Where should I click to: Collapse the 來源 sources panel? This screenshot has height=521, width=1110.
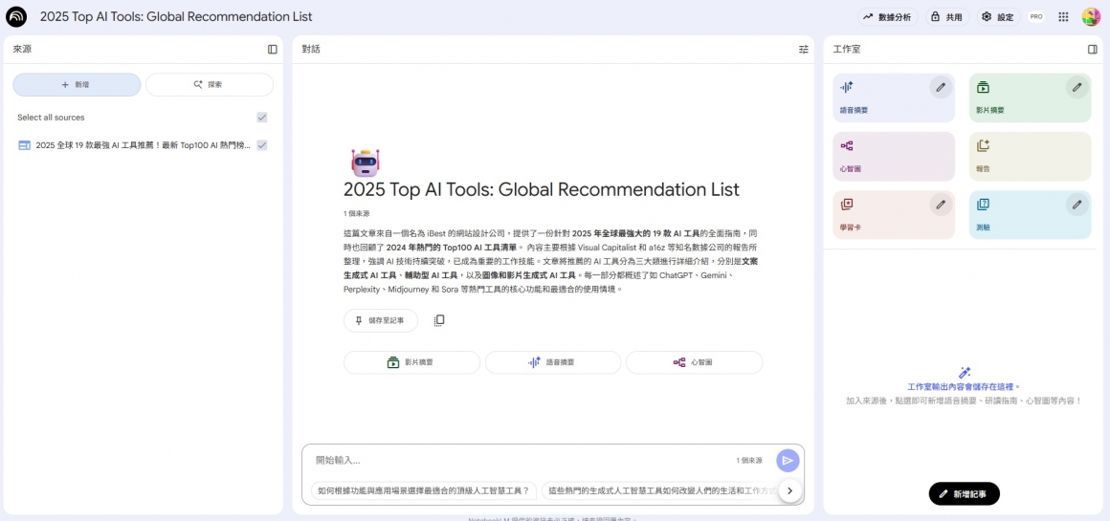273,49
